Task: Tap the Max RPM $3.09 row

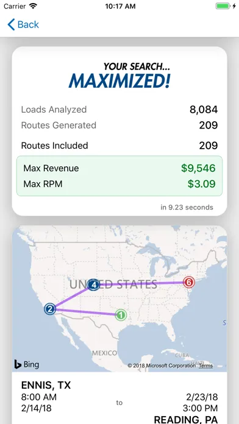Action: 120,184
